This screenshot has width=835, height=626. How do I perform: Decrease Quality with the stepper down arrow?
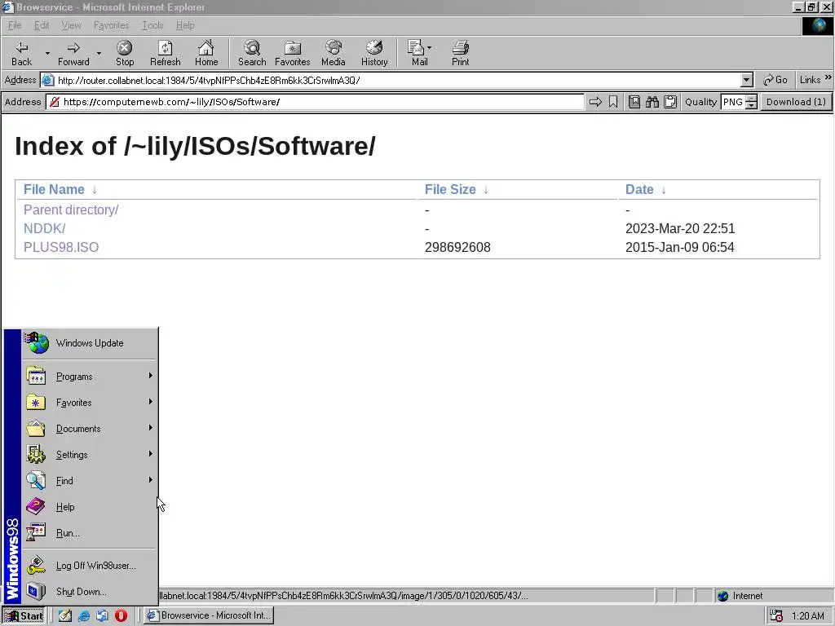tap(751, 105)
